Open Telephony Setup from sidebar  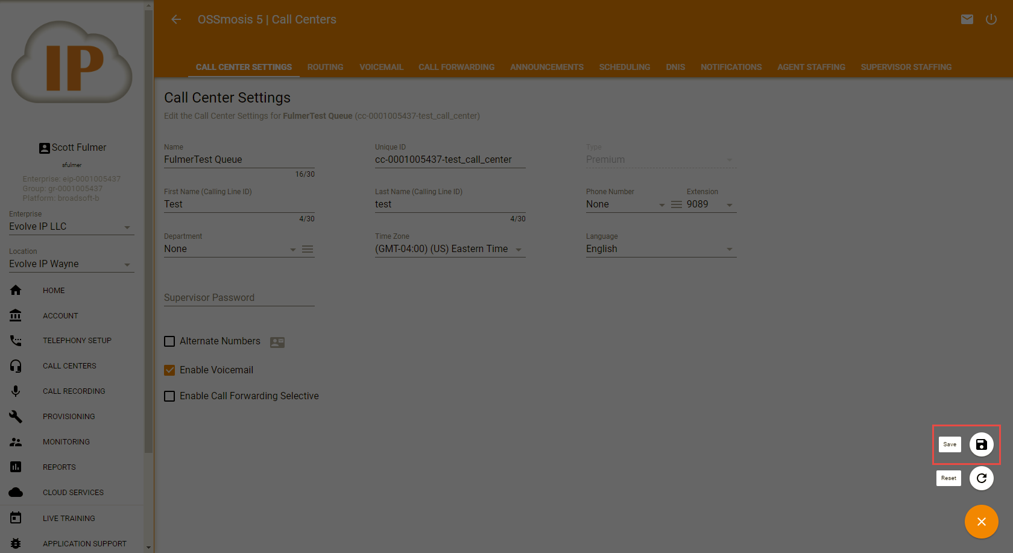77,341
